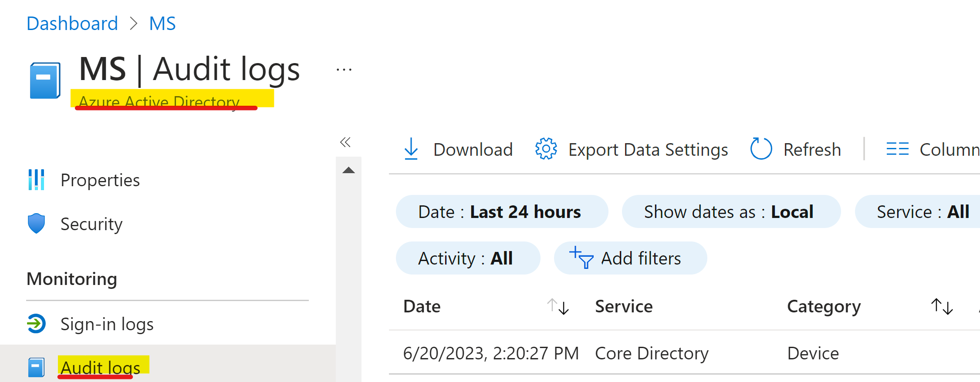Open Security in the sidebar
The height and width of the screenshot is (382, 980).
(91, 224)
